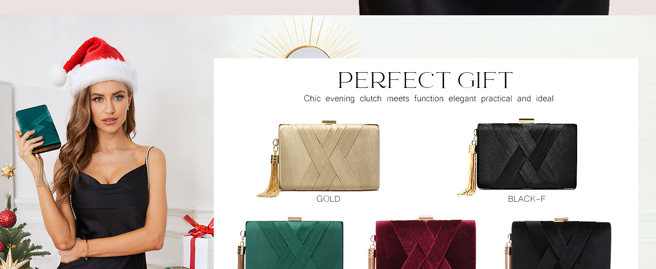
Task: Click the GOLD color label
Action: (x=328, y=199)
